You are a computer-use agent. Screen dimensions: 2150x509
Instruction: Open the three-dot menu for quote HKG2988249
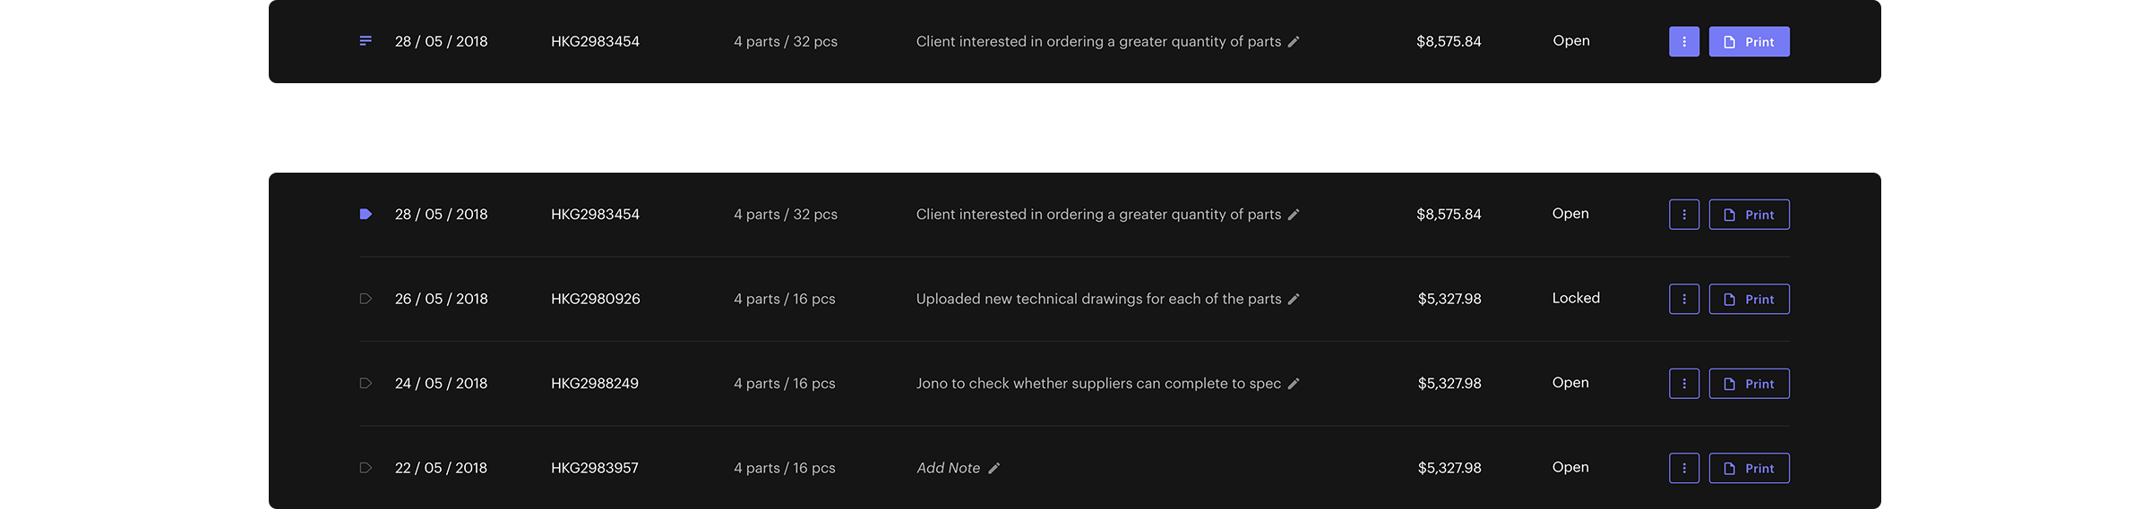pyautogui.click(x=1684, y=384)
